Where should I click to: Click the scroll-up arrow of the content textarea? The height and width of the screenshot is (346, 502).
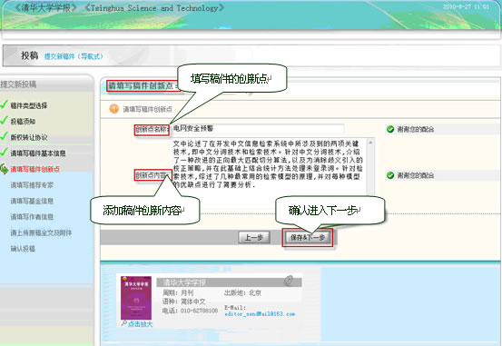[370, 142]
